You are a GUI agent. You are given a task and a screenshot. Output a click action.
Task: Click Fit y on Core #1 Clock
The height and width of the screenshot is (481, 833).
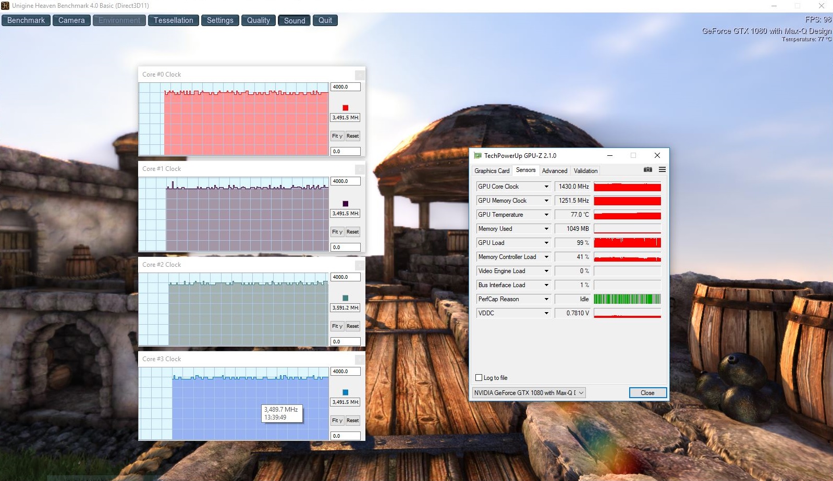pos(337,232)
